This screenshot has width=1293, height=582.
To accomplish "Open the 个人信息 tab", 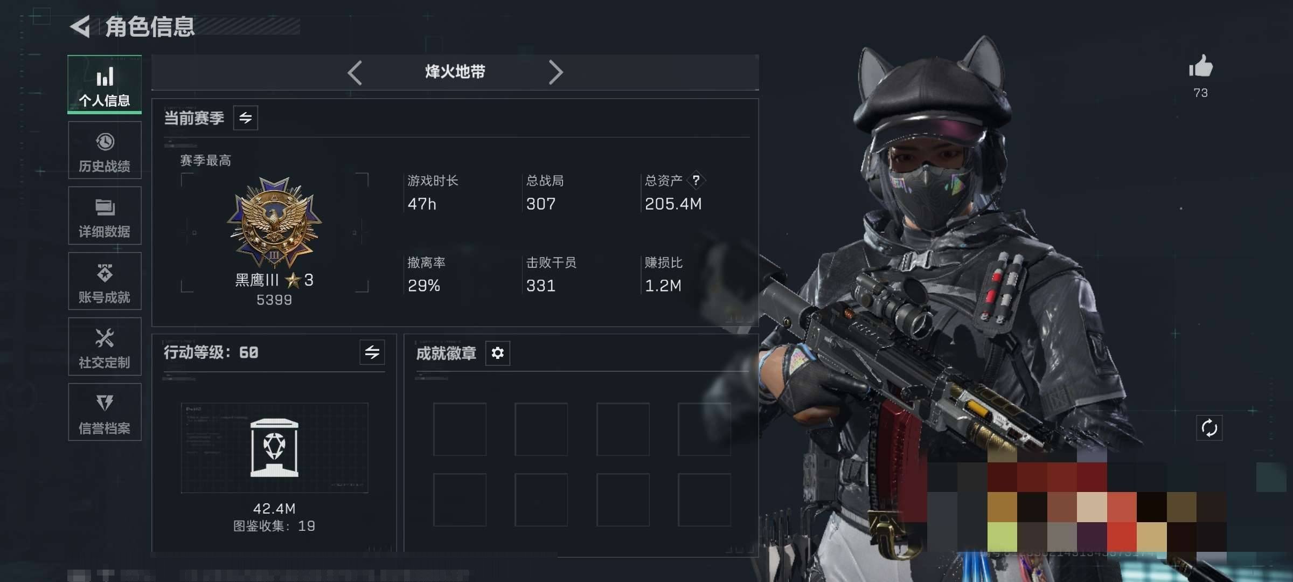I will click(105, 84).
